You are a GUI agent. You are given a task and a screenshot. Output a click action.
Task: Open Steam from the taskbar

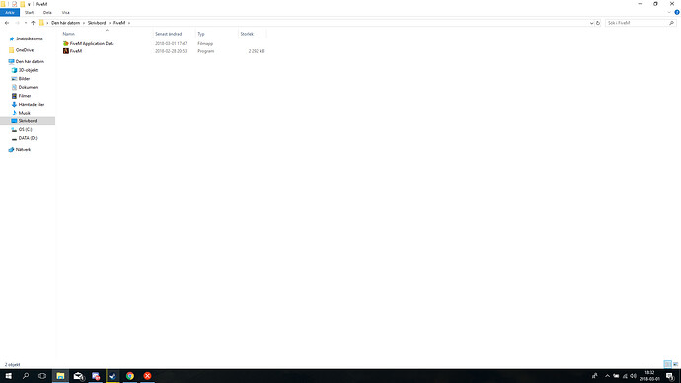point(113,376)
